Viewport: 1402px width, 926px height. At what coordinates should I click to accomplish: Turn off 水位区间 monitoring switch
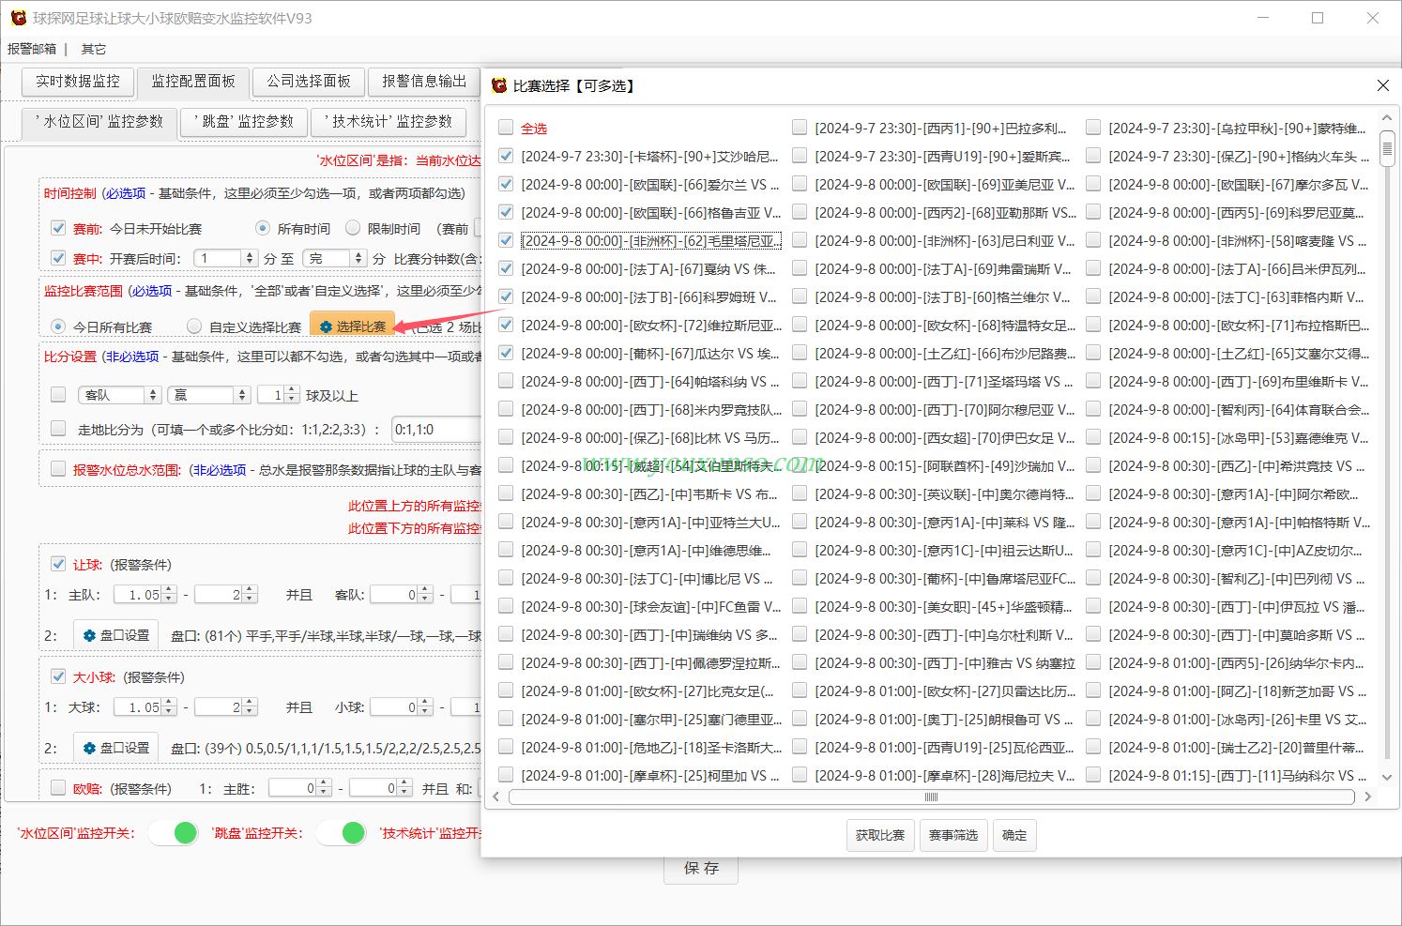(174, 832)
